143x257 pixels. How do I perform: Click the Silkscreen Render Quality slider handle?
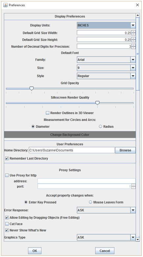[97, 103]
